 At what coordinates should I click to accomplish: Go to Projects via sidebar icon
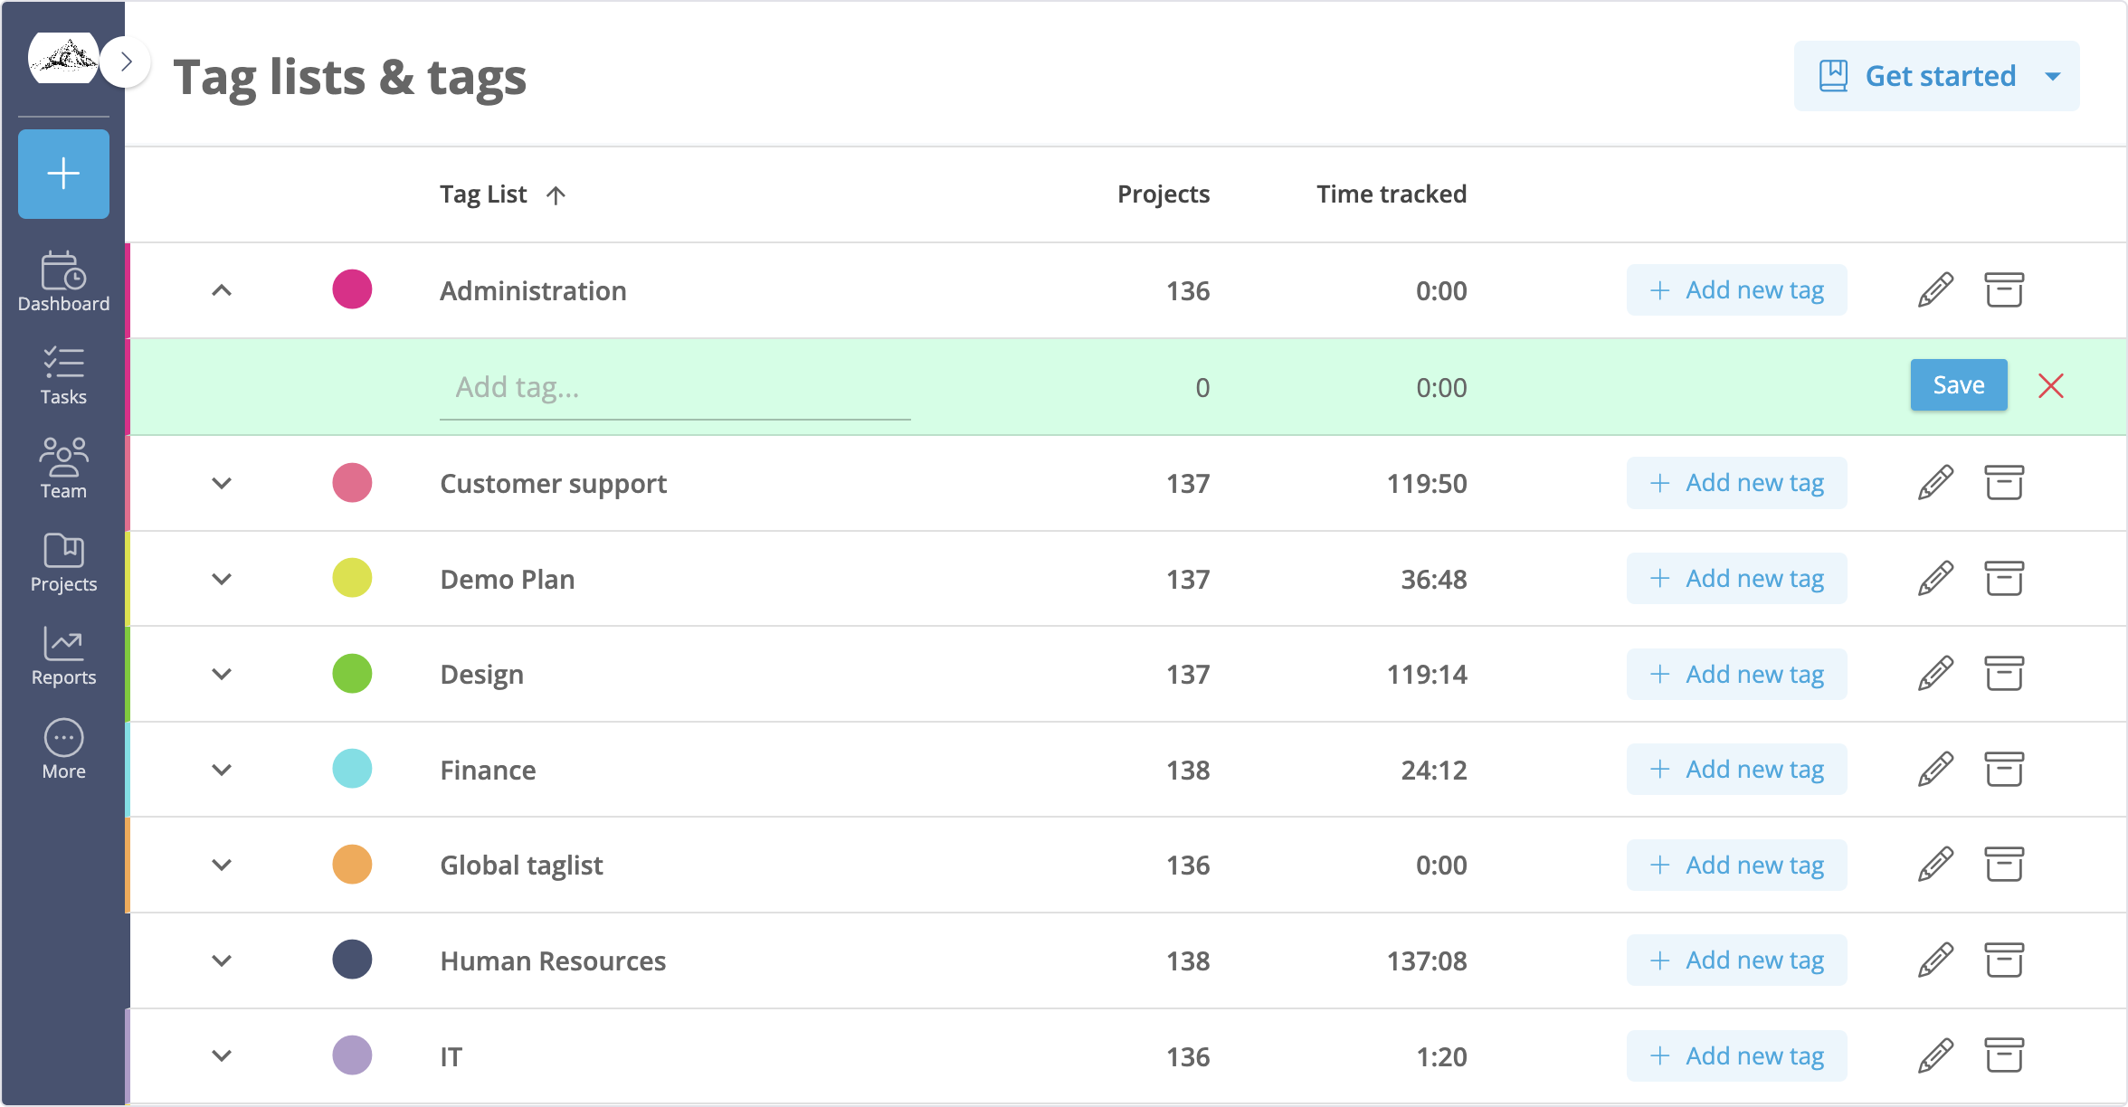(62, 563)
